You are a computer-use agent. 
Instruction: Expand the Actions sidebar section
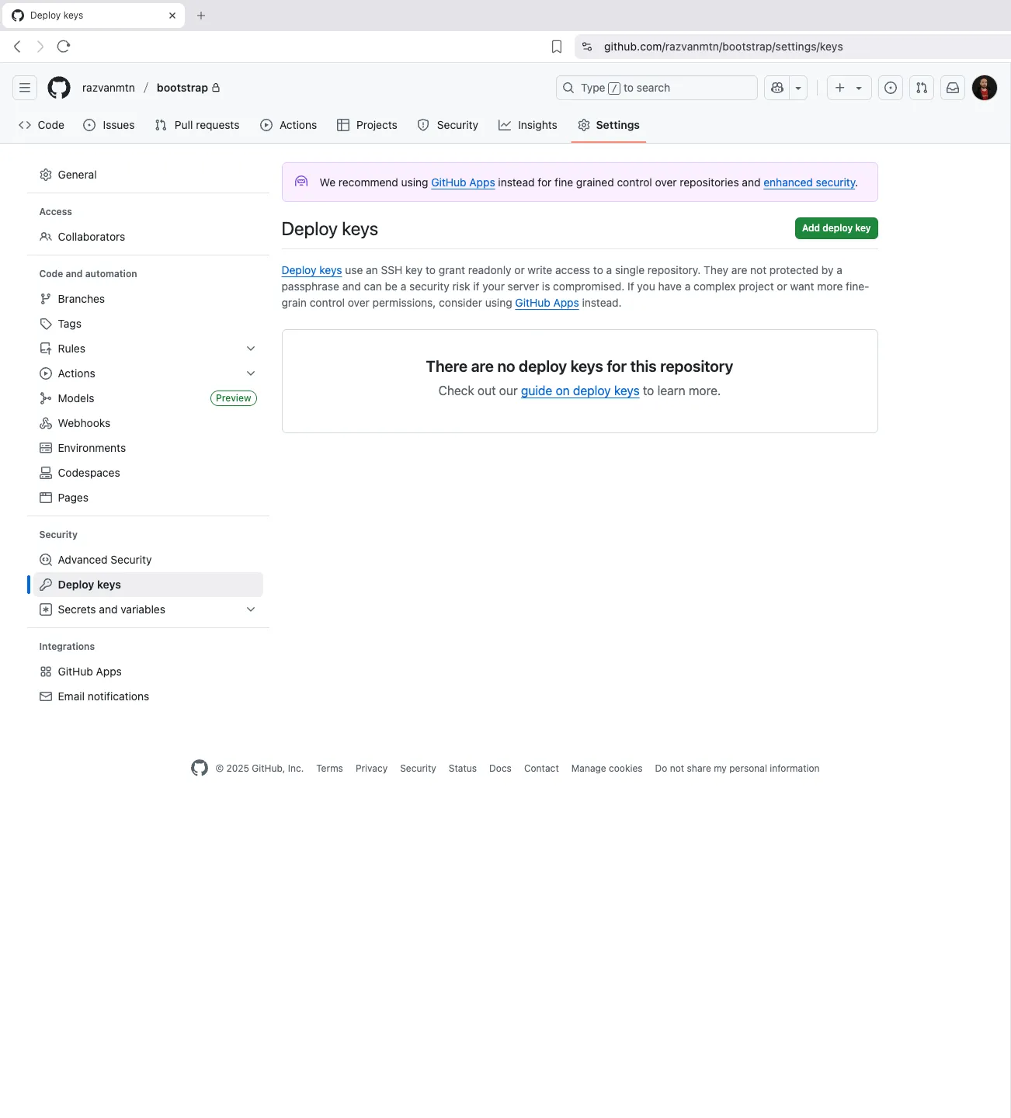pyautogui.click(x=251, y=373)
